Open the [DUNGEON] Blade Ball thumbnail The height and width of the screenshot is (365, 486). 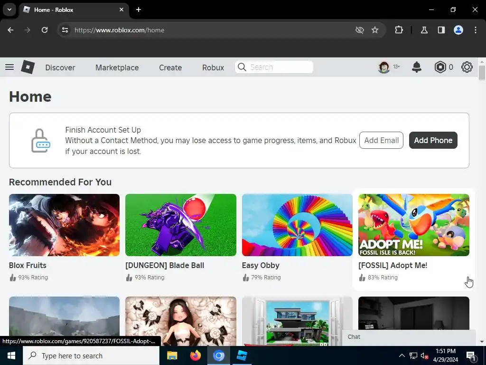point(181,225)
